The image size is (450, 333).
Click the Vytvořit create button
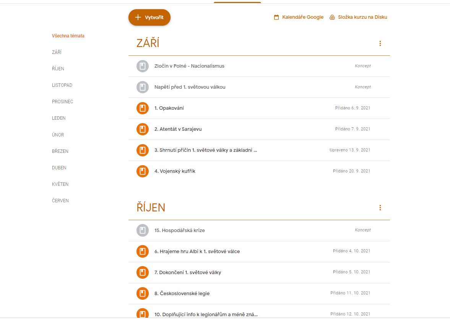pos(149,17)
